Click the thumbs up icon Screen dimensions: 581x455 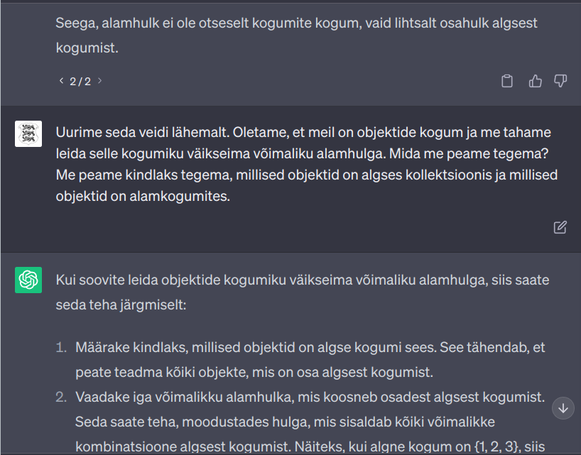coord(536,81)
